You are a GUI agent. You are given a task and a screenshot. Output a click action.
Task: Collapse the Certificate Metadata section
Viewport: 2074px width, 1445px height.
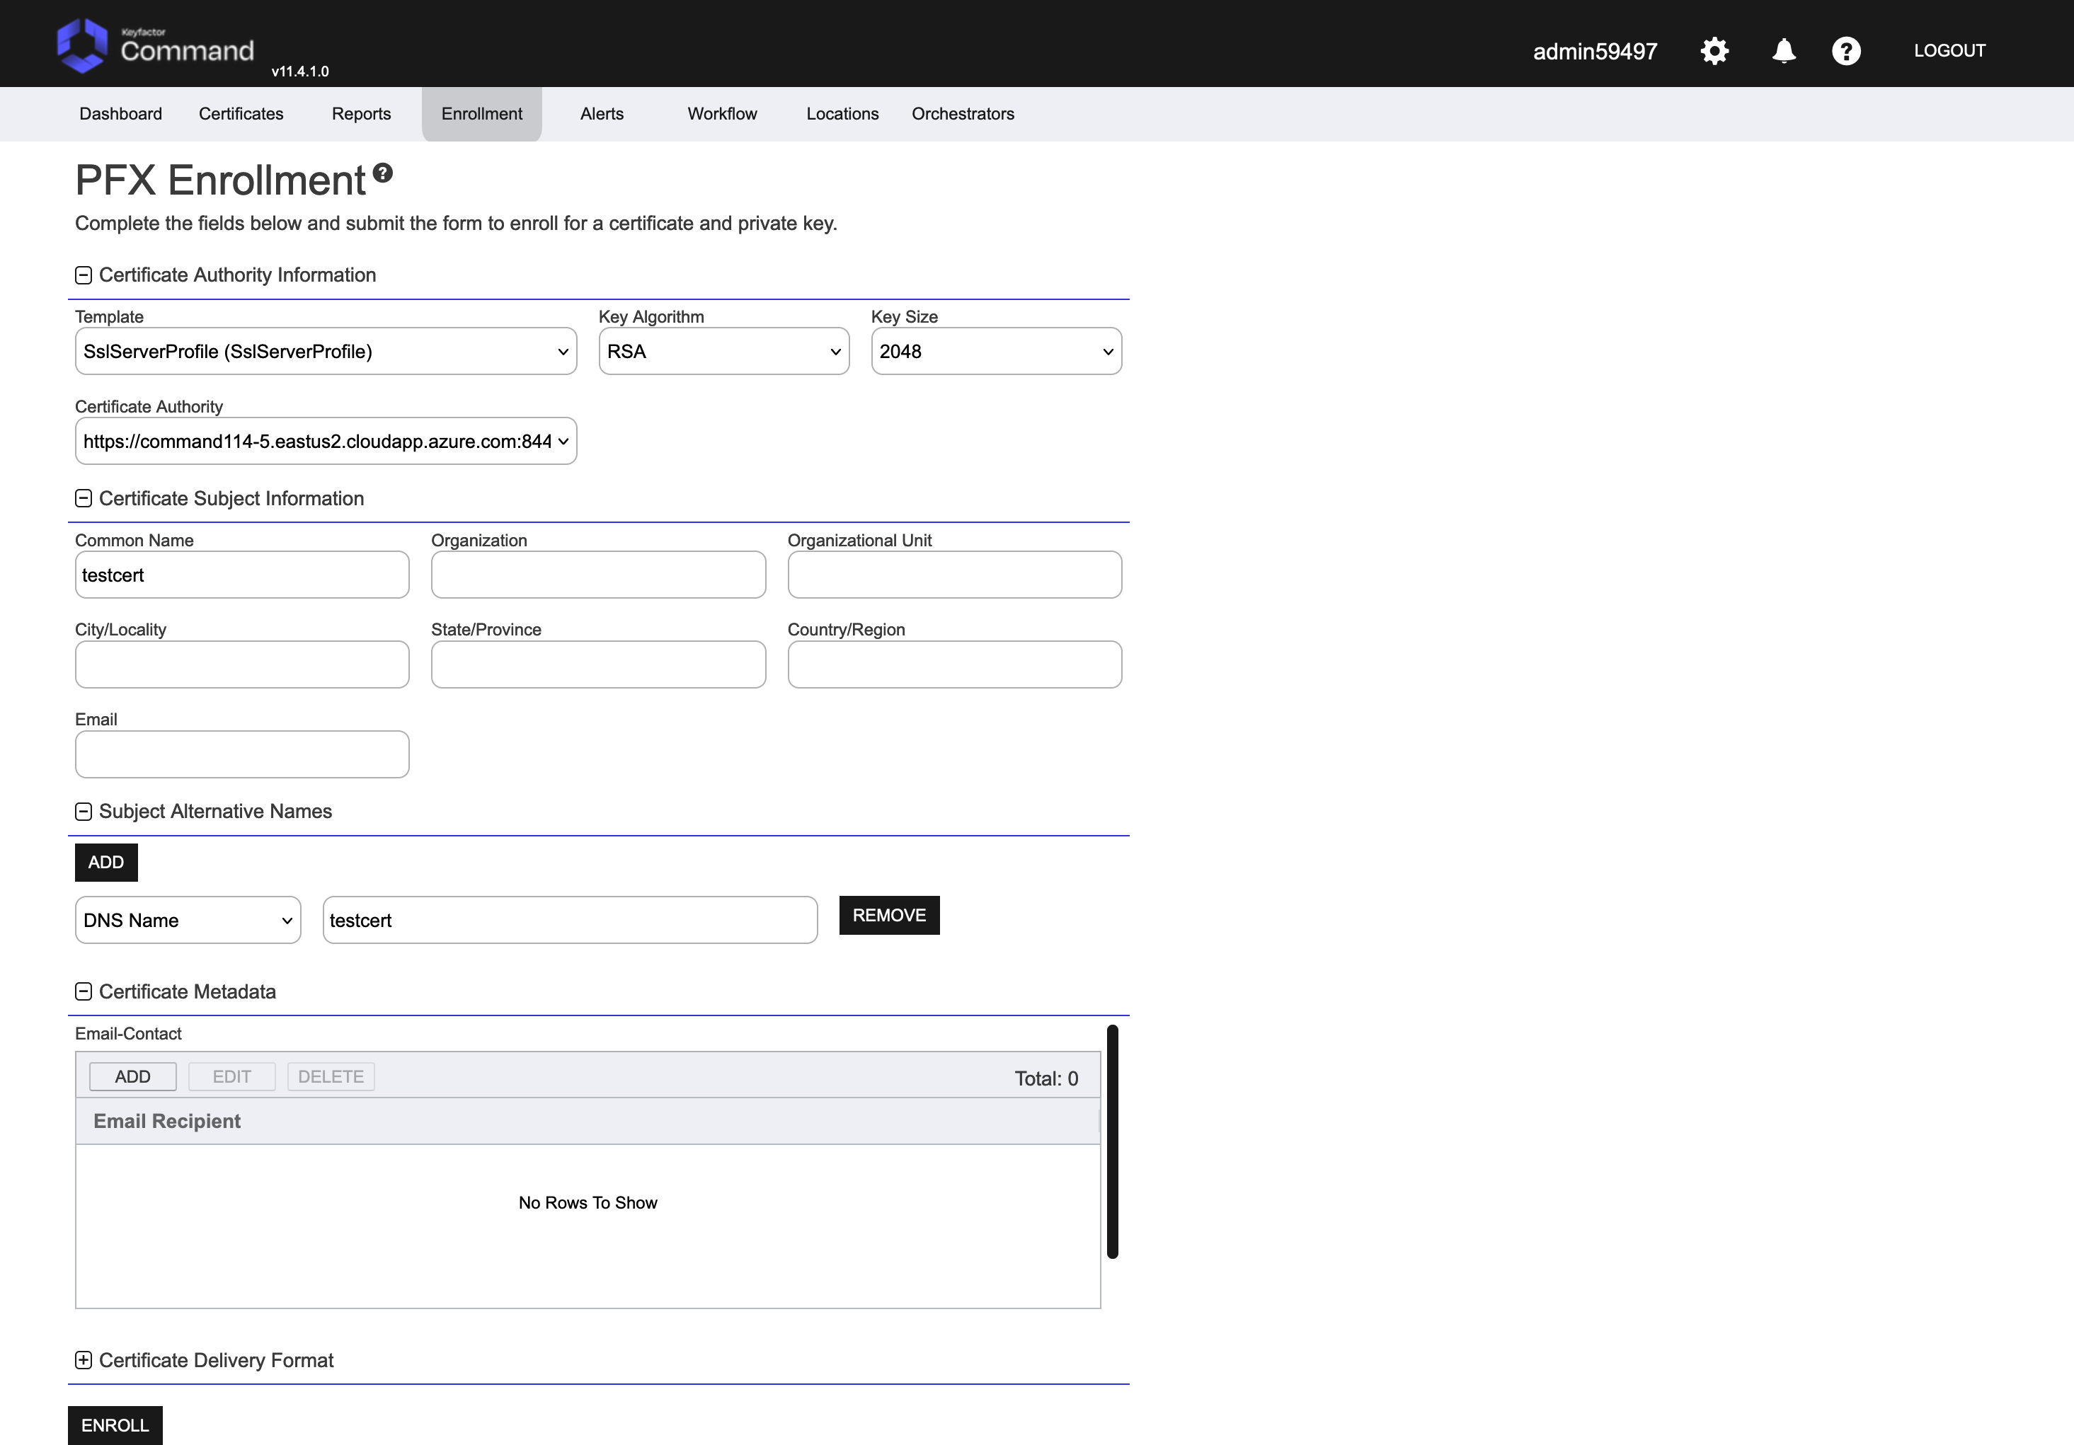83,991
